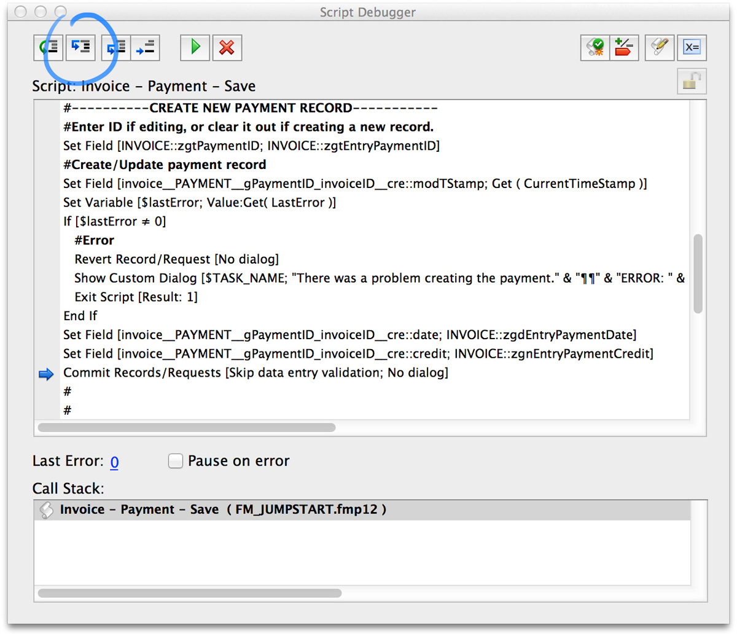This screenshot has height=636, width=737.
Task: Run the paused script with the green play icon
Action: click(195, 47)
